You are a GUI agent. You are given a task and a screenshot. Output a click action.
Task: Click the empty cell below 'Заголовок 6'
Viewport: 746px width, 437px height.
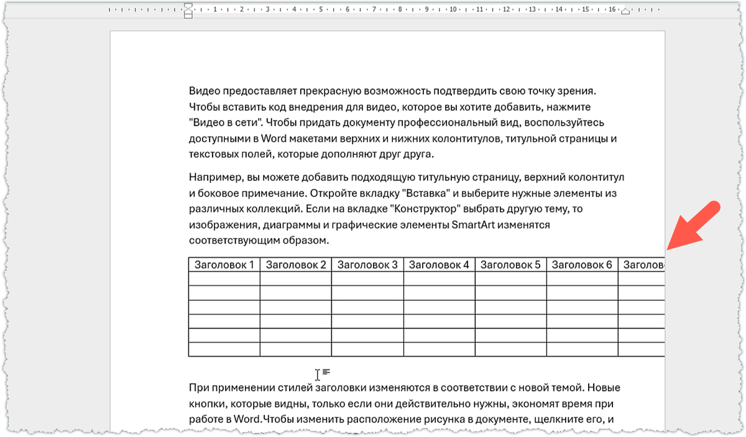tap(582, 278)
